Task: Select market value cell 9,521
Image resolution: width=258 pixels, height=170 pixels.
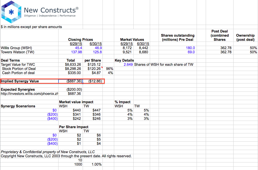Action: tap(127, 52)
